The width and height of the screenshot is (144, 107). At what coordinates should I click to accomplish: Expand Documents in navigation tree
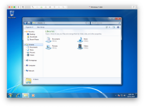[x=26, y=47]
